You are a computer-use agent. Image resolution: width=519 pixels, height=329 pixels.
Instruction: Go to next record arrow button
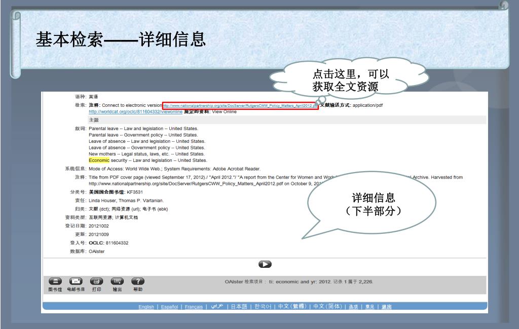pyautogui.click(x=265, y=264)
